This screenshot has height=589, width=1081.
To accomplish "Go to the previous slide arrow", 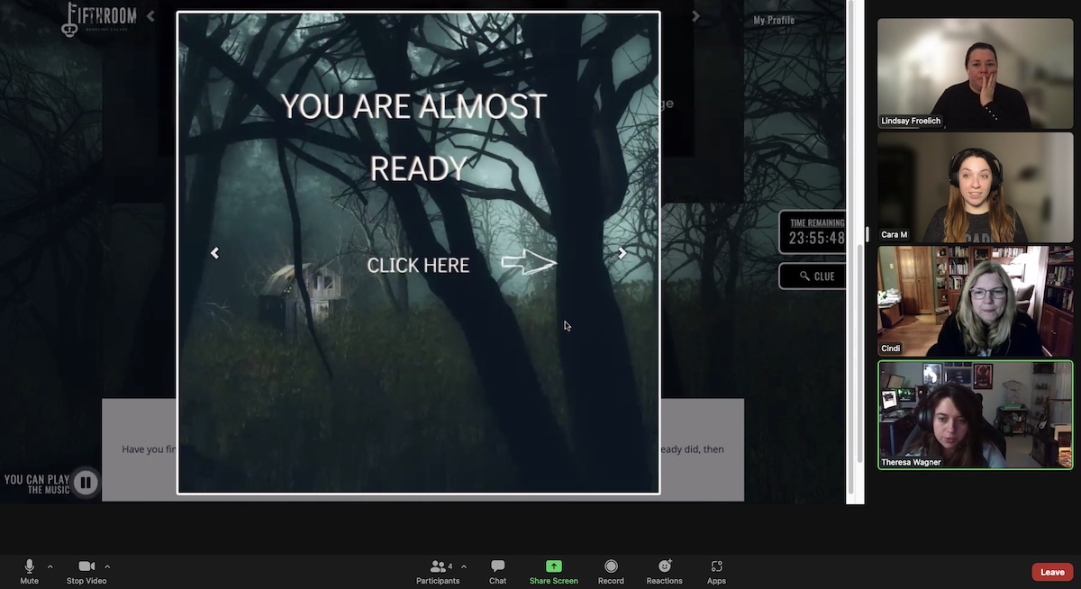I will click(214, 253).
